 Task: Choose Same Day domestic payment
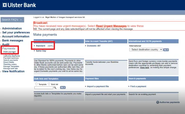(x=41, y=51)
